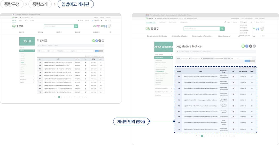Viewport: 279px width, 145px height.
Task: Download attachment file icon for notice 757
Action: tap(233, 77)
